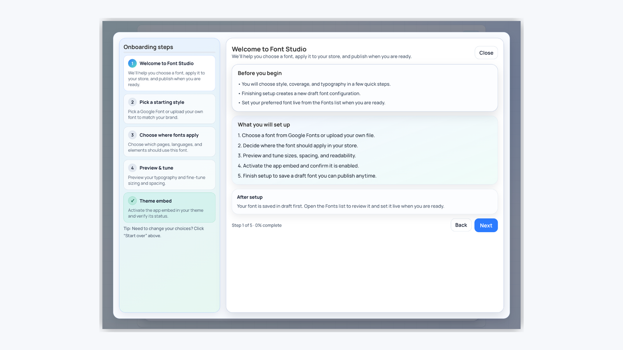
Task: Click the step 3 badge beside Choose where fonts apply
Action: [x=132, y=135]
